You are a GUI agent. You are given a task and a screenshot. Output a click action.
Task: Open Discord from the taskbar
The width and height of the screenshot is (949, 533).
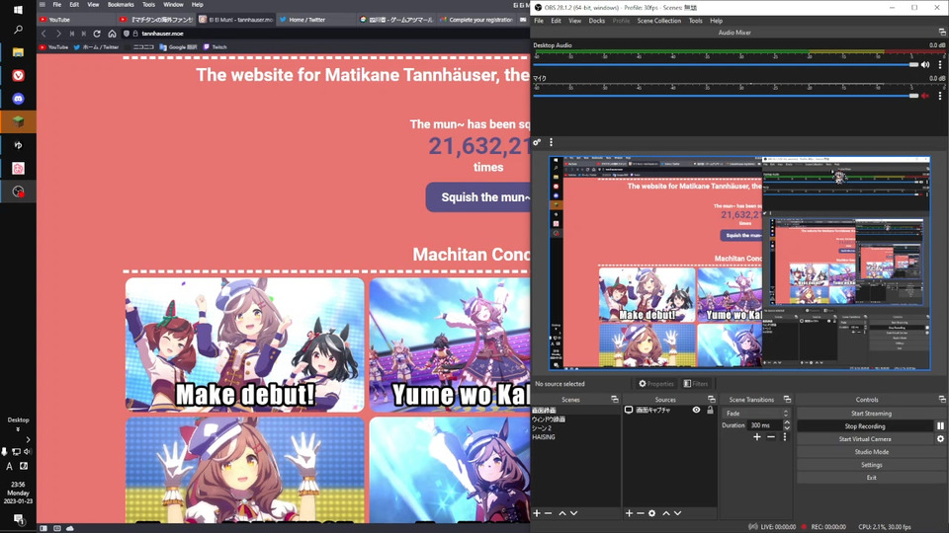click(x=18, y=99)
